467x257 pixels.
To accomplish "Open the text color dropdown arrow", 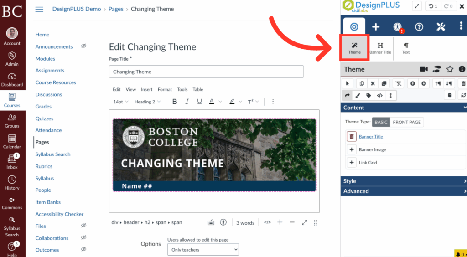I will click(x=220, y=102).
